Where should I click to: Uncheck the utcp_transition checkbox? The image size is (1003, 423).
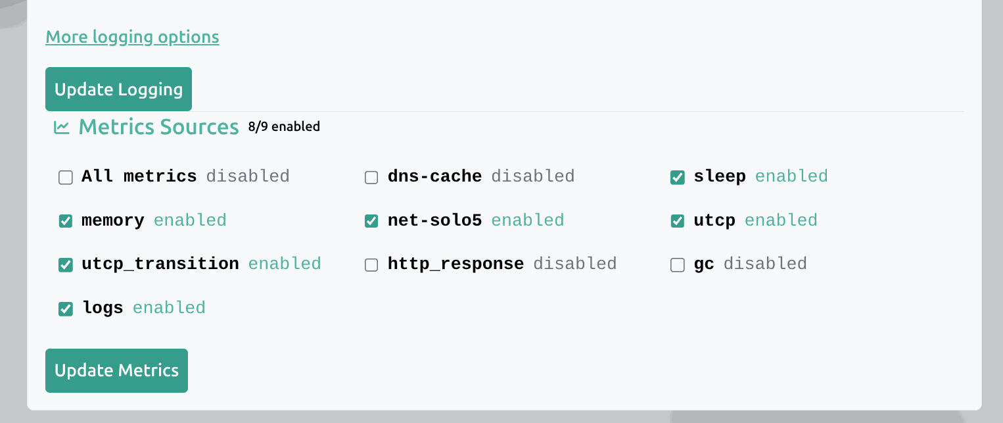coord(66,265)
